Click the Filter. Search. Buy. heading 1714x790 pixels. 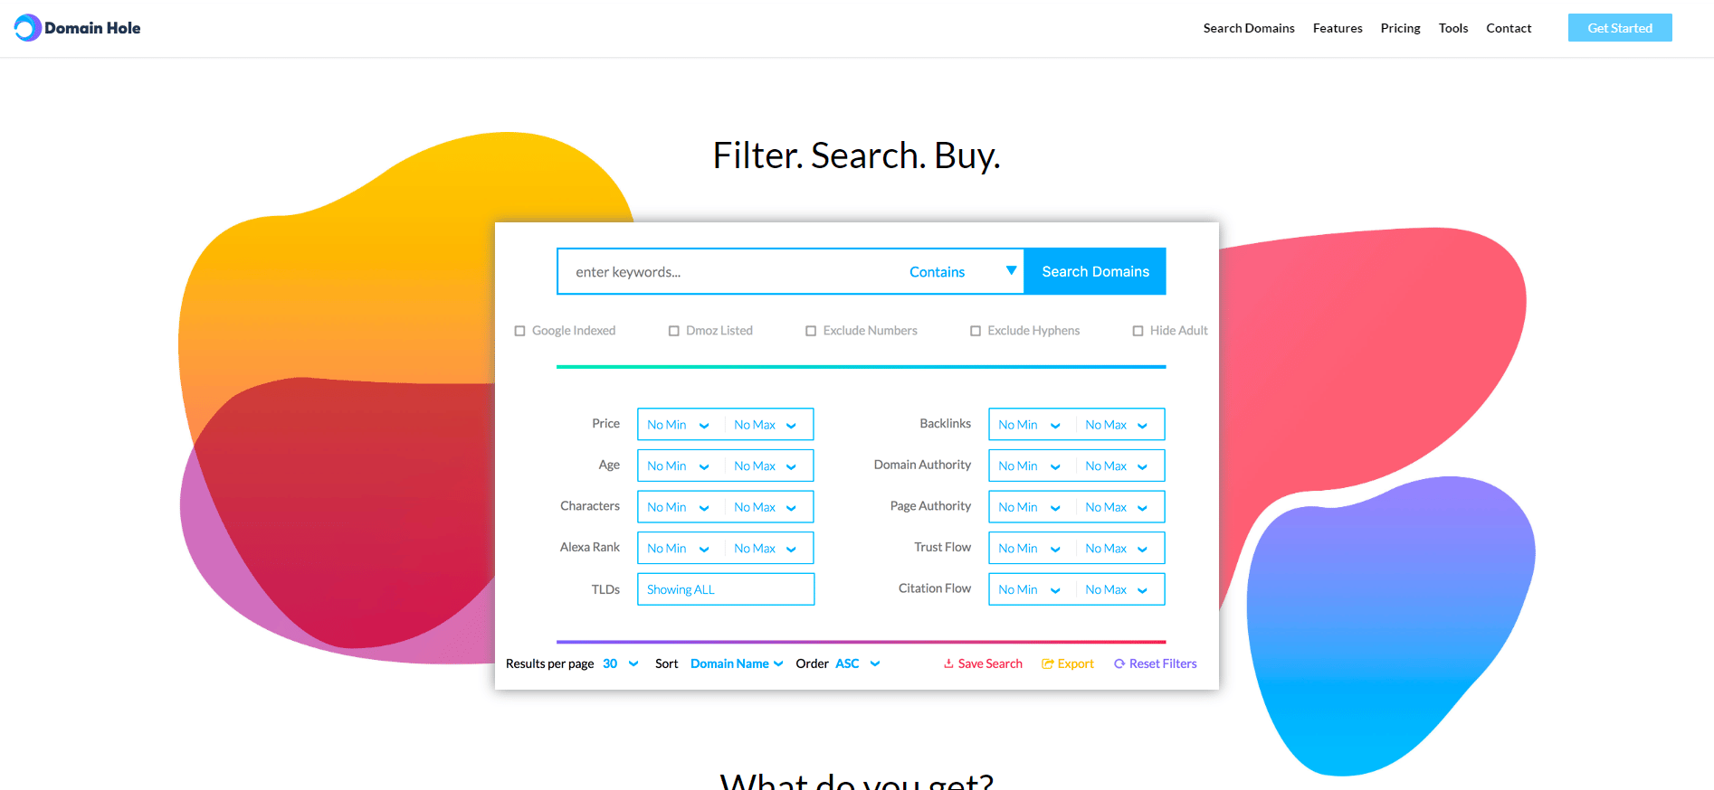[x=856, y=155]
